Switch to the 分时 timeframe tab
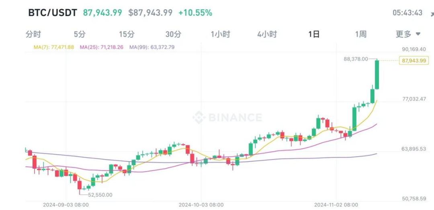The height and width of the screenshot is (210, 434). point(33,34)
